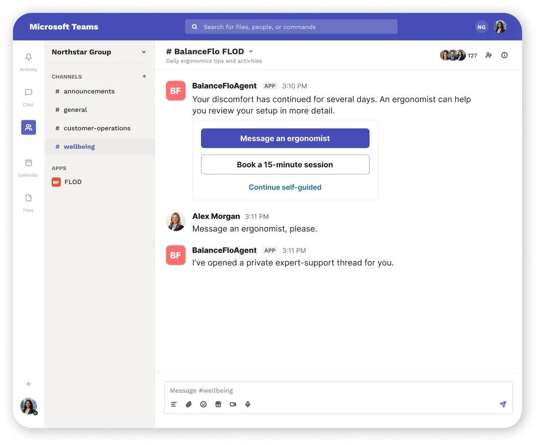Open the Calendar sidebar icon
Viewport: 539px width, 445px height.
tap(28, 163)
